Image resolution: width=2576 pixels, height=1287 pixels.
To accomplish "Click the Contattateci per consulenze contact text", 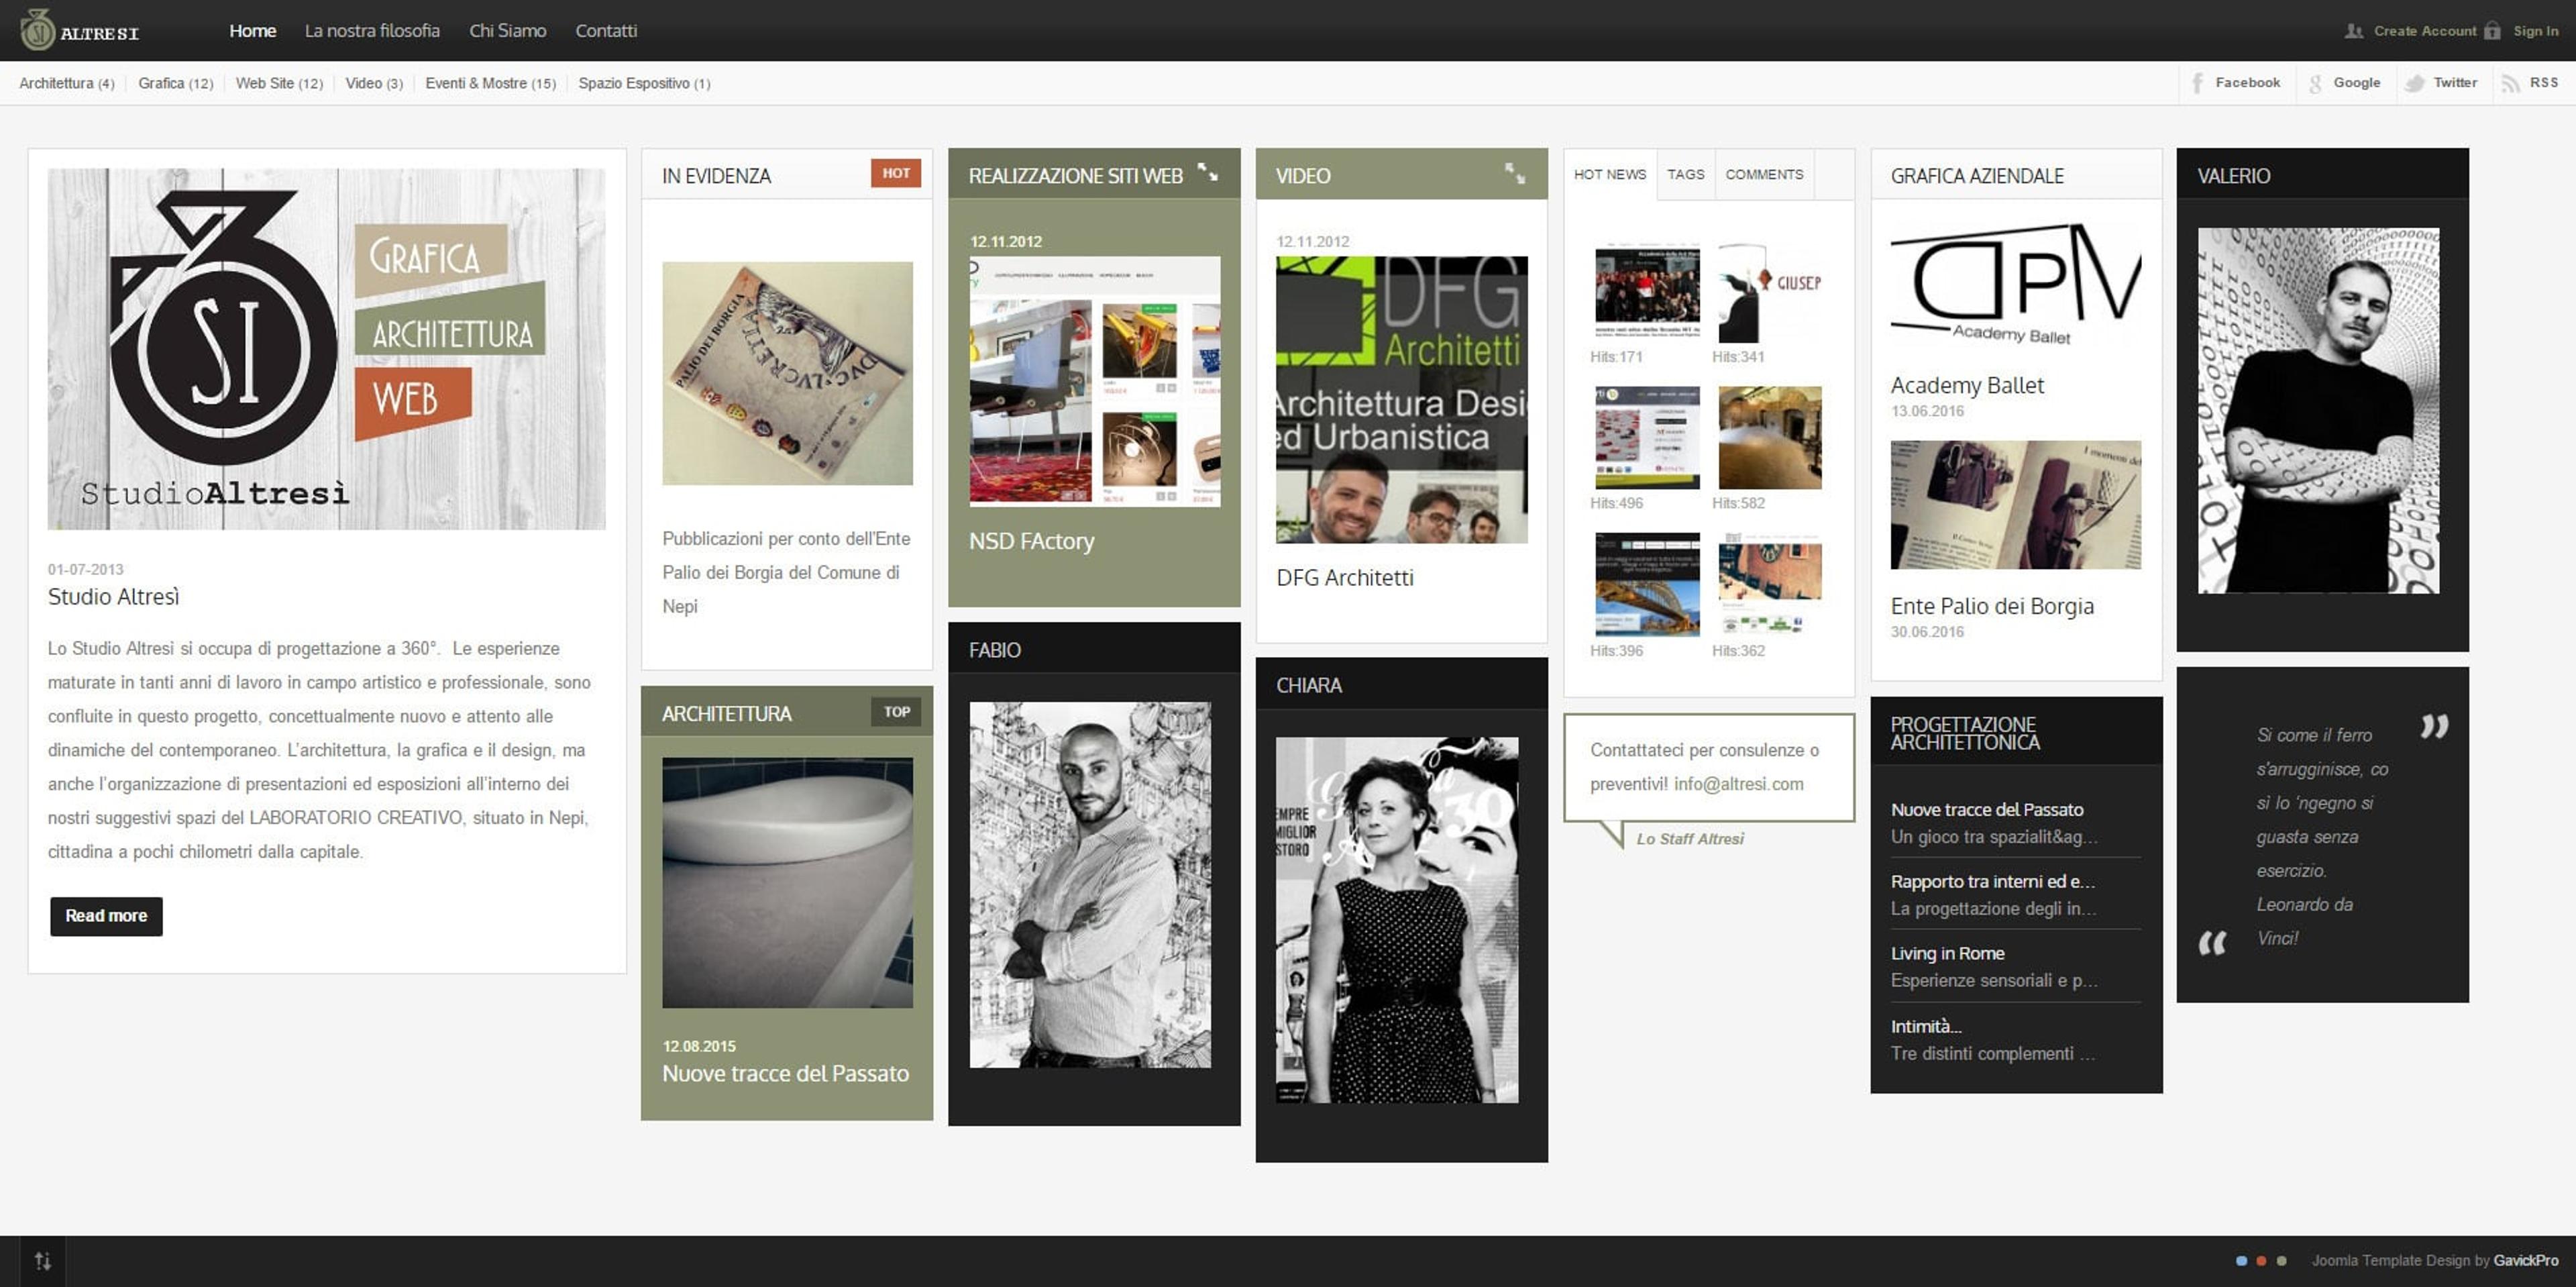I will tap(1705, 767).
